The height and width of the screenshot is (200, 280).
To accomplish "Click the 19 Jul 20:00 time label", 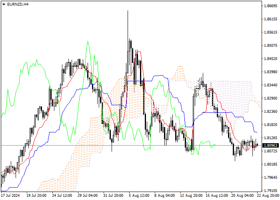I will 37,195.
